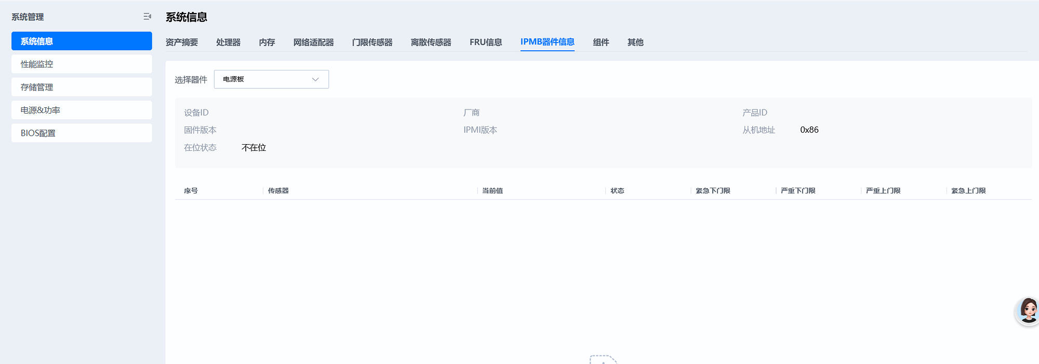Open the virtual assistant avatar
This screenshot has height=364, width=1039.
[1028, 311]
